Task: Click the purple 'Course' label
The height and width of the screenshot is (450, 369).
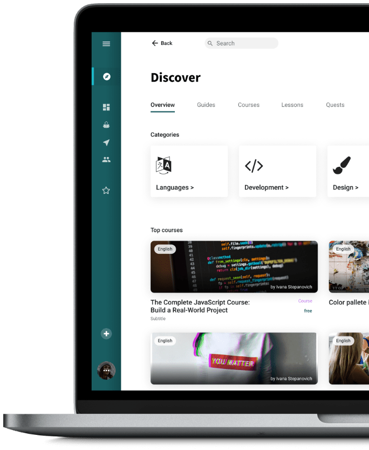Action: click(305, 301)
